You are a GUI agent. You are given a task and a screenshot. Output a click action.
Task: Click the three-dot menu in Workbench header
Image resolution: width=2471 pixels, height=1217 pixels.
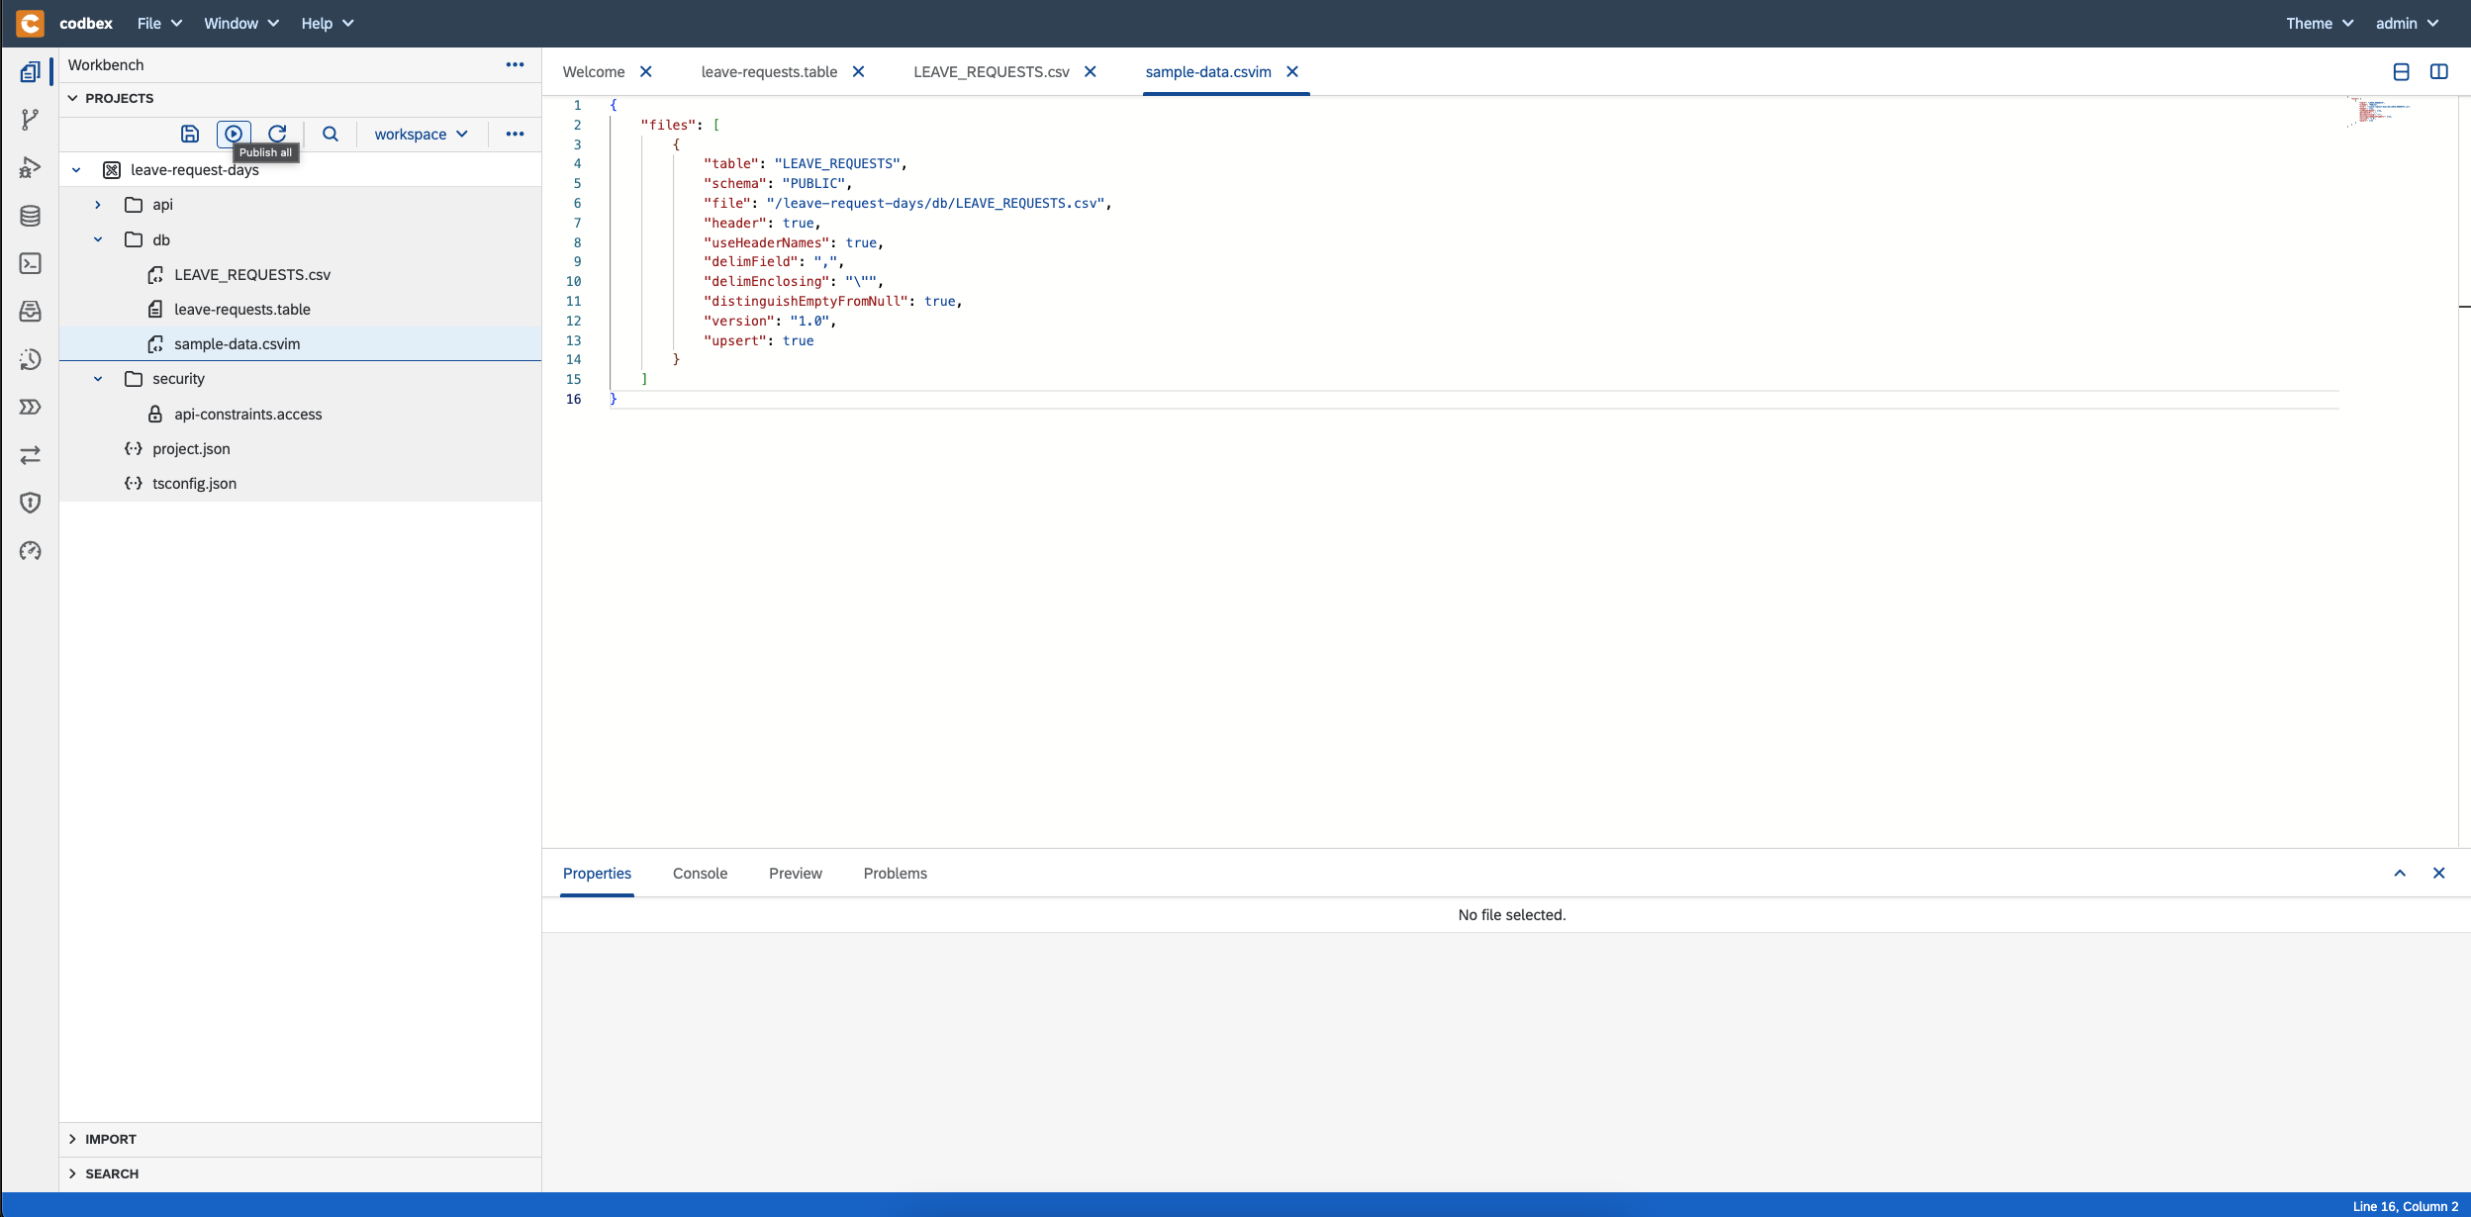514,63
